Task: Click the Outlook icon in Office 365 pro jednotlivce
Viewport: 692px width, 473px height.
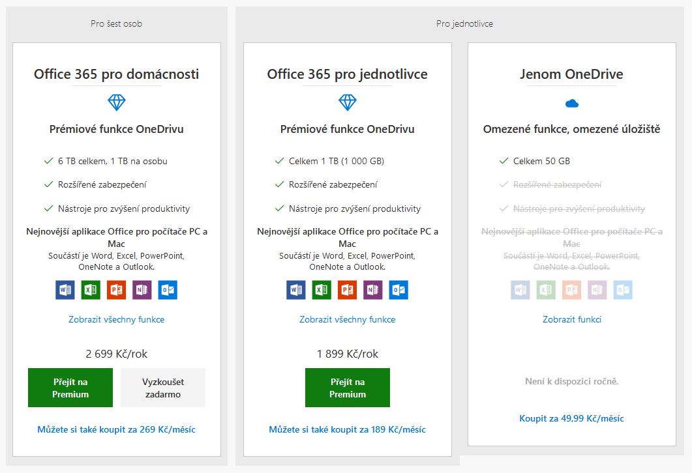Action: (399, 290)
